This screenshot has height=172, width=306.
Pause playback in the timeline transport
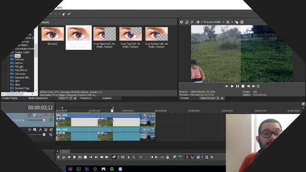tap(80, 157)
